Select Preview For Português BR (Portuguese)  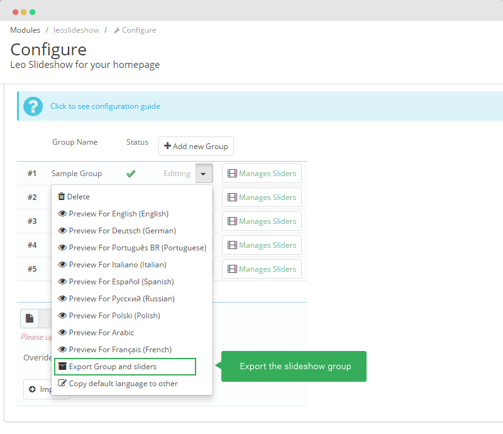click(x=132, y=248)
